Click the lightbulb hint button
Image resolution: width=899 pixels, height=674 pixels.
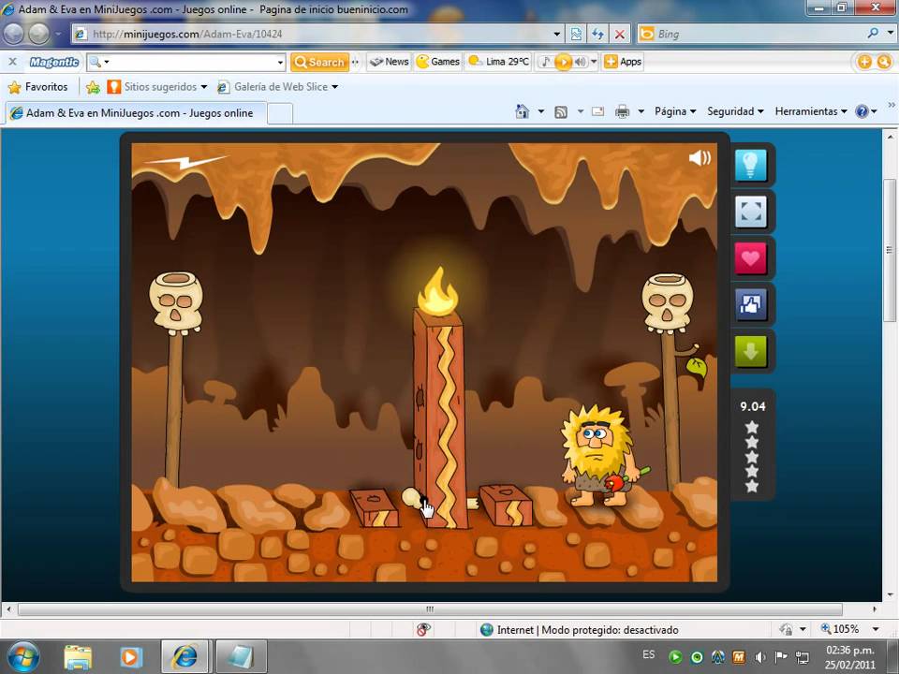point(750,165)
